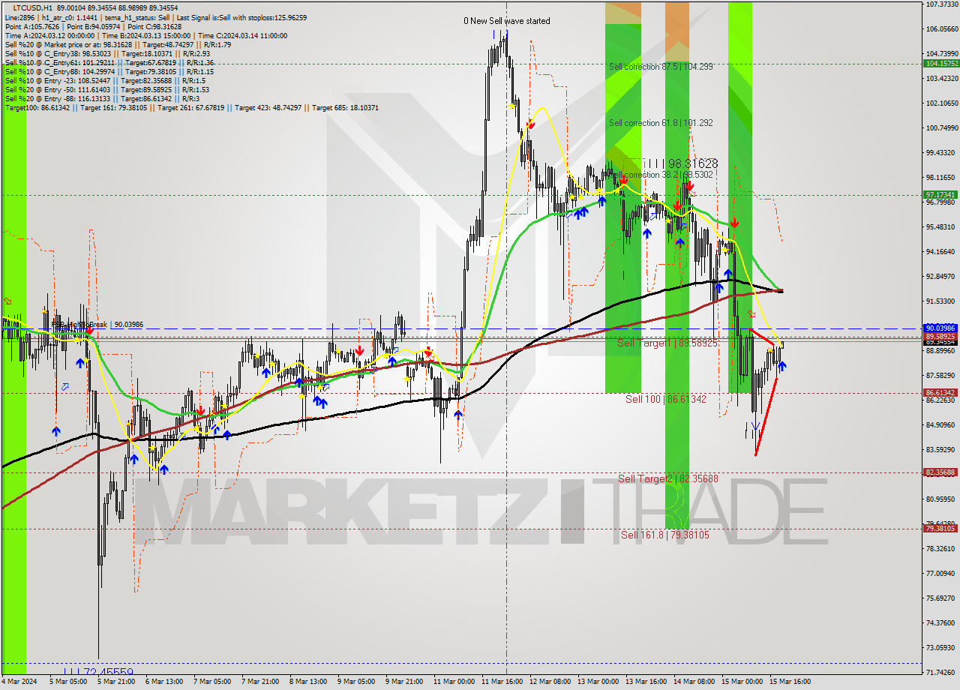The height and width of the screenshot is (690, 960).
Task: Click the '11 Mar 16:00' time axis label
Action: 502,682
